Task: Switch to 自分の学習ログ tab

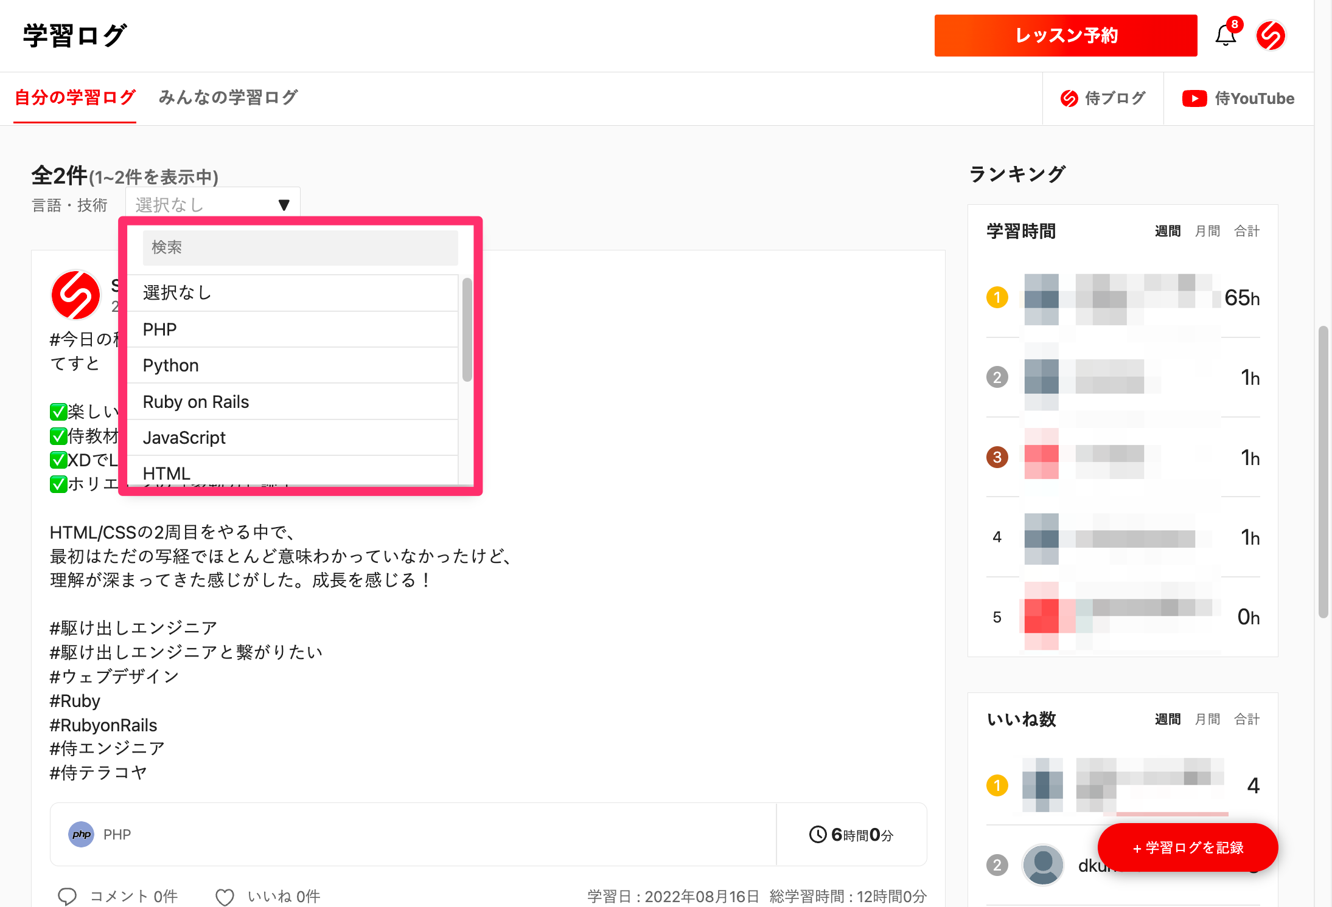Action: pyautogui.click(x=75, y=97)
